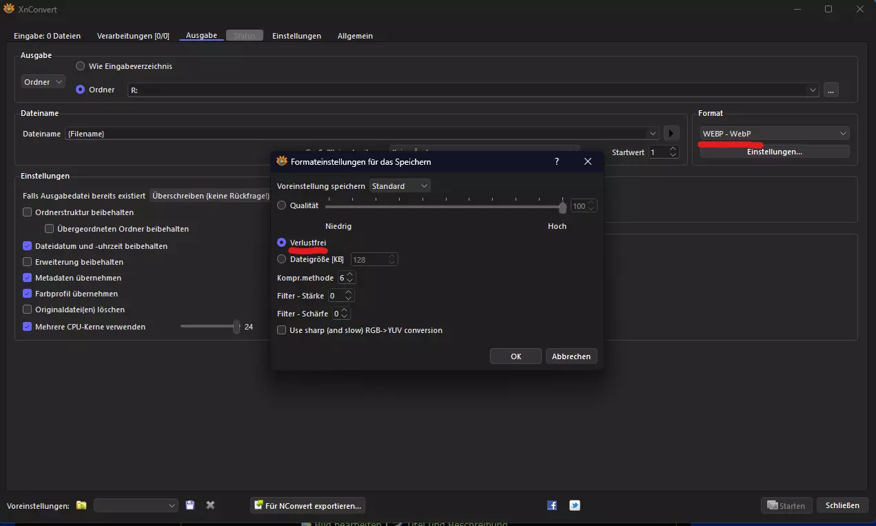The width and height of the screenshot is (876, 526).
Task: Toggle 'Erweiterung beibehalten' checkbox
Action: coord(28,262)
